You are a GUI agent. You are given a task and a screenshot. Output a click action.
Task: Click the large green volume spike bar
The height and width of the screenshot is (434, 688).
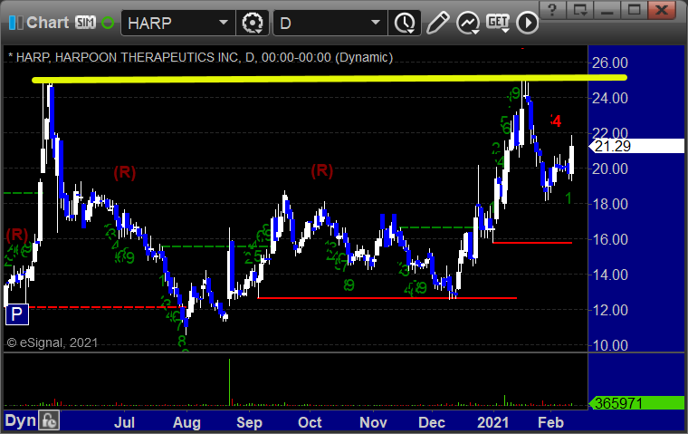click(229, 381)
